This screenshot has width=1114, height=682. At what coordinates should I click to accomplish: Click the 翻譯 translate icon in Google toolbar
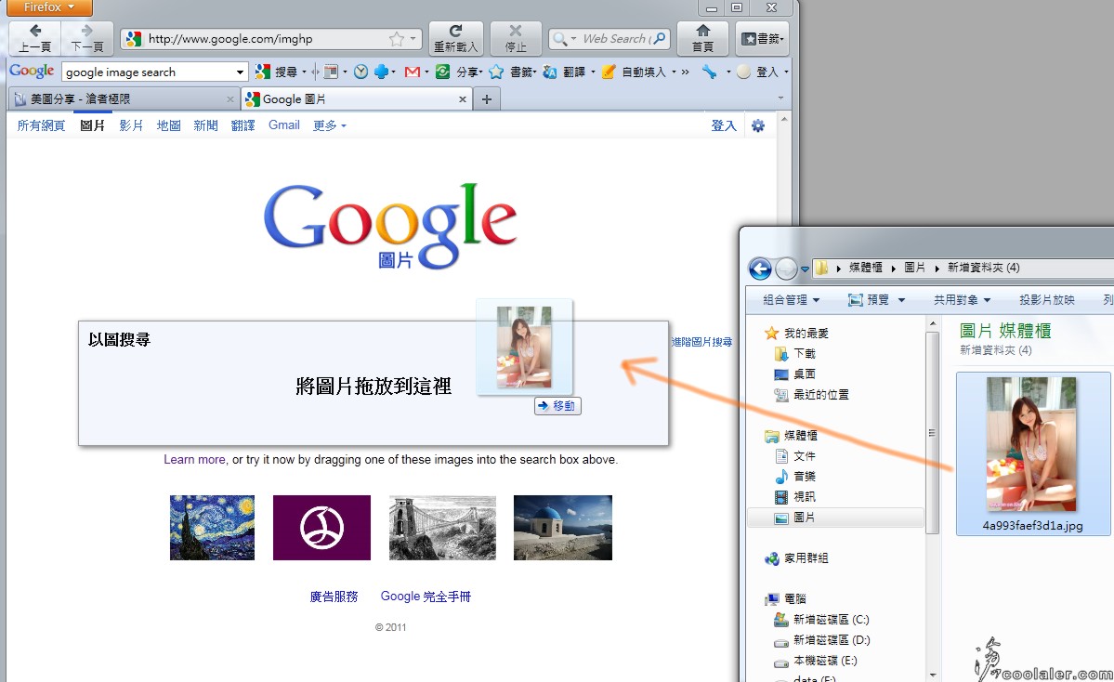(x=550, y=72)
